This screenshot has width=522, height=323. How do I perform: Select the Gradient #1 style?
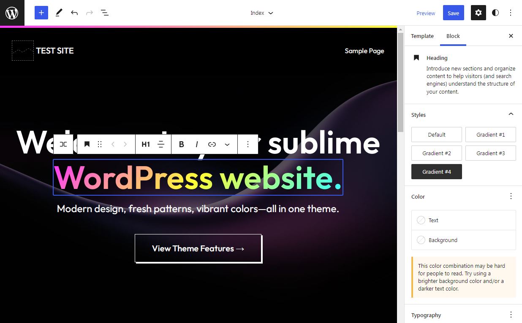click(x=490, y=135)
